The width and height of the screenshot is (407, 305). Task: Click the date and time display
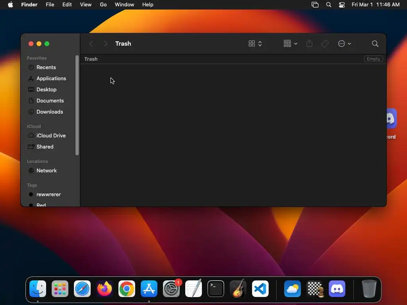click(x=375, y=5)
